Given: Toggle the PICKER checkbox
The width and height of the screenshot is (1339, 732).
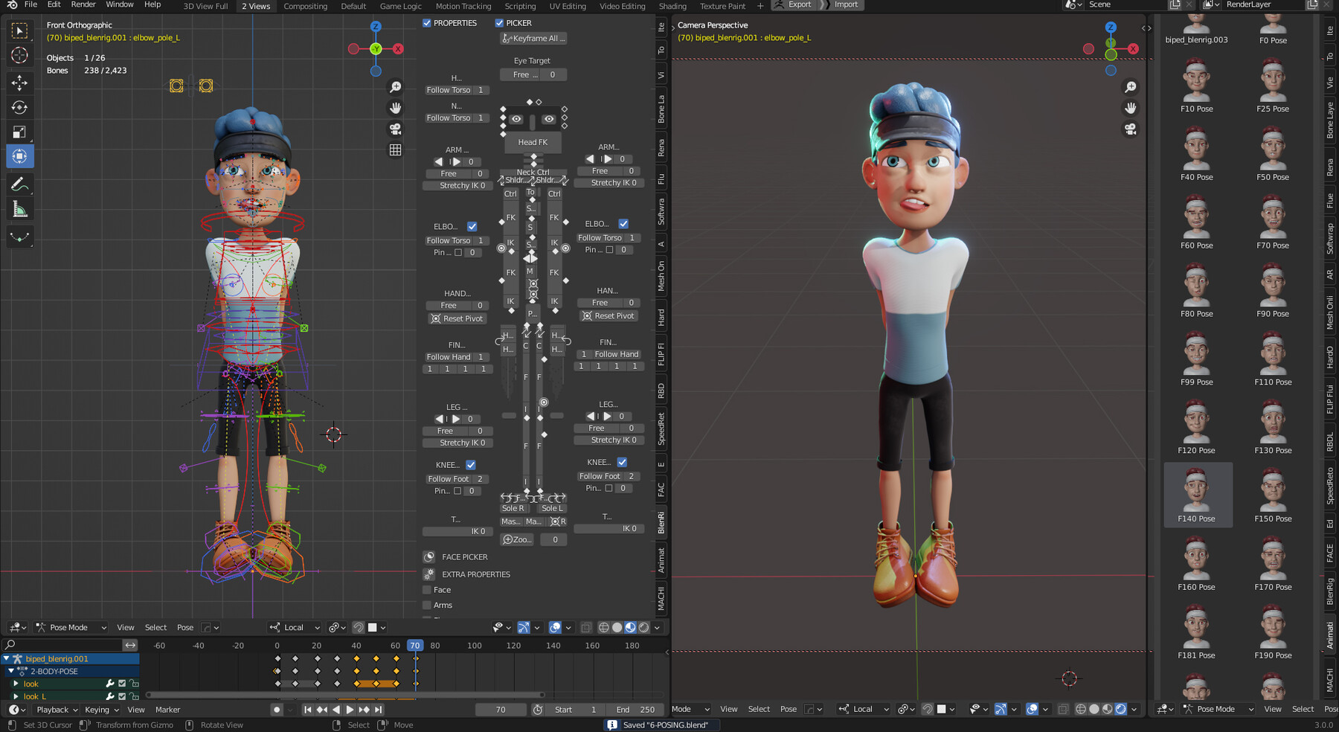Looking at the screenshot, I should (x=499, y=23).
